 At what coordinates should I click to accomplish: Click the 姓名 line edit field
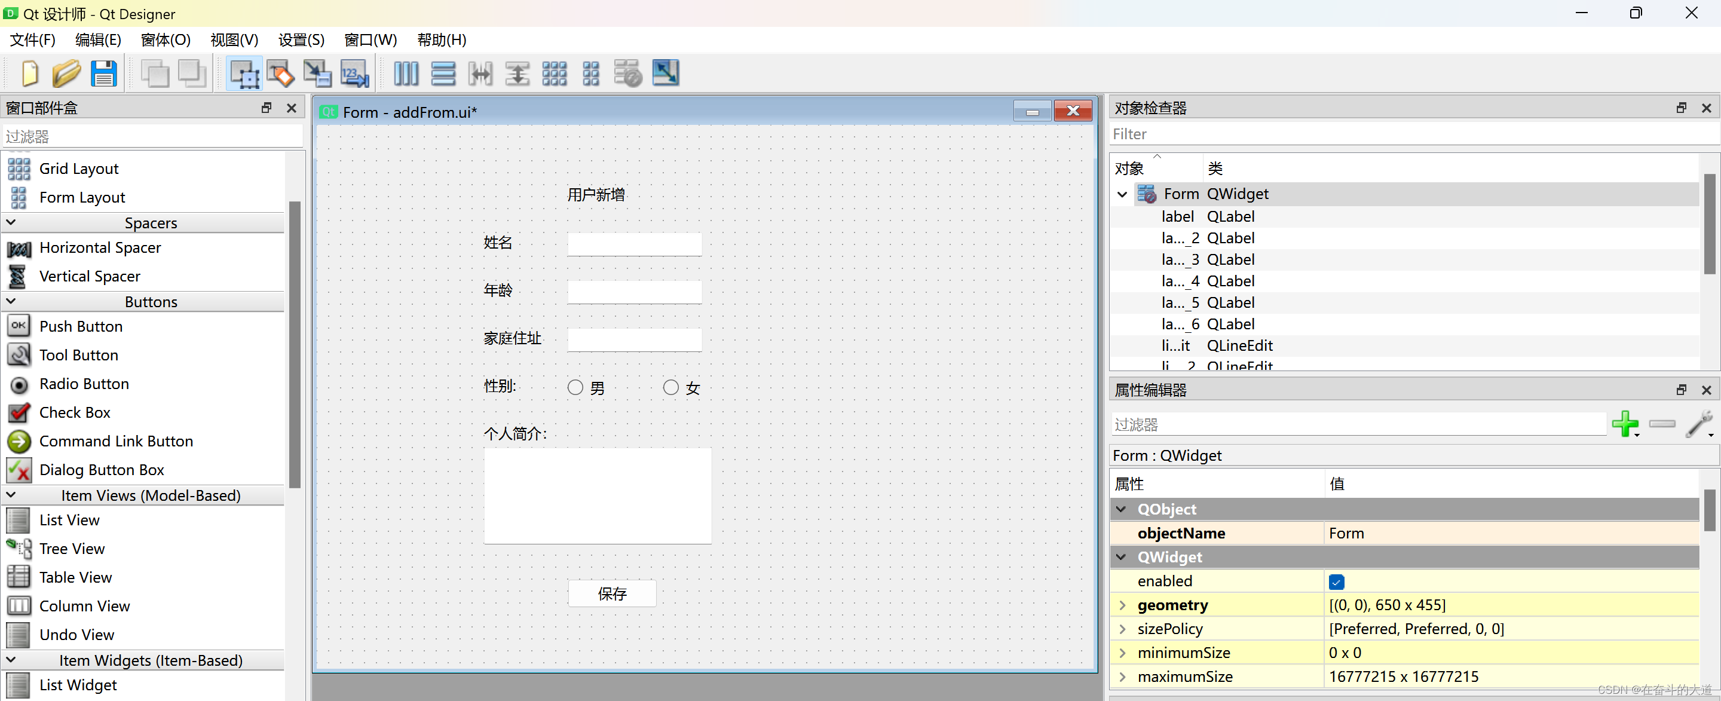tap(634, 244)
